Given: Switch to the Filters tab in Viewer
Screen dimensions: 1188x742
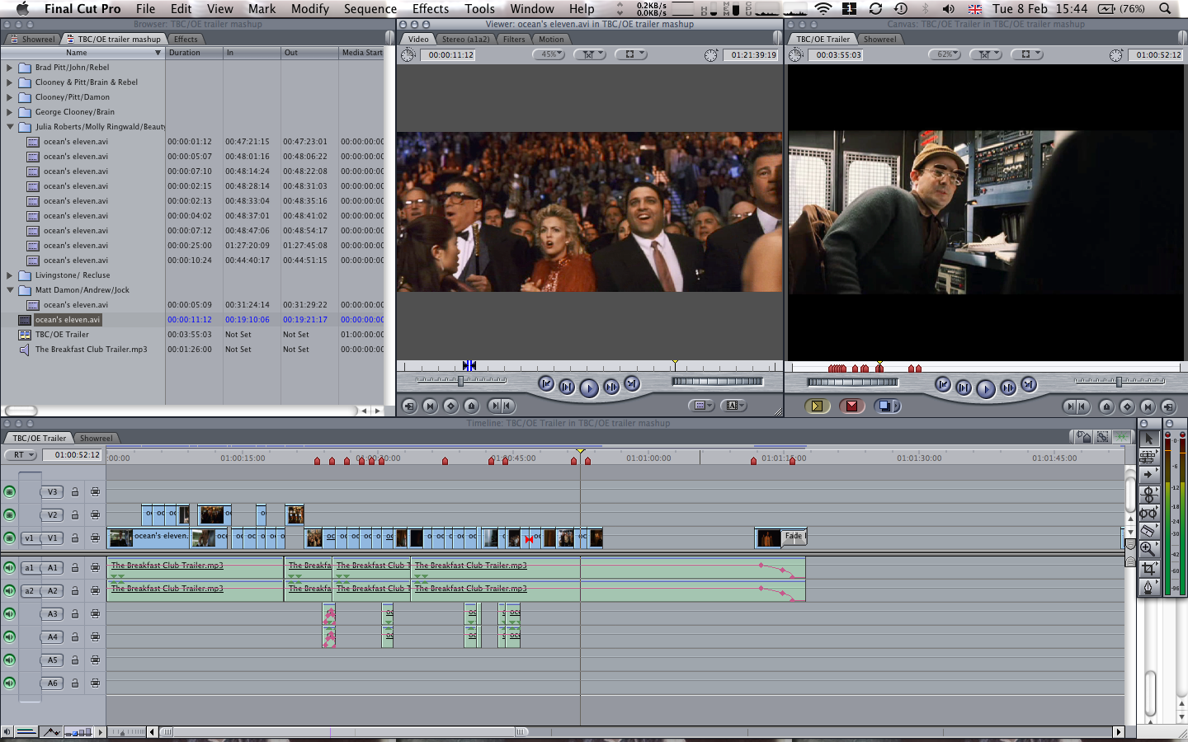Looking at the screenshot, I should tap(513, 39).
